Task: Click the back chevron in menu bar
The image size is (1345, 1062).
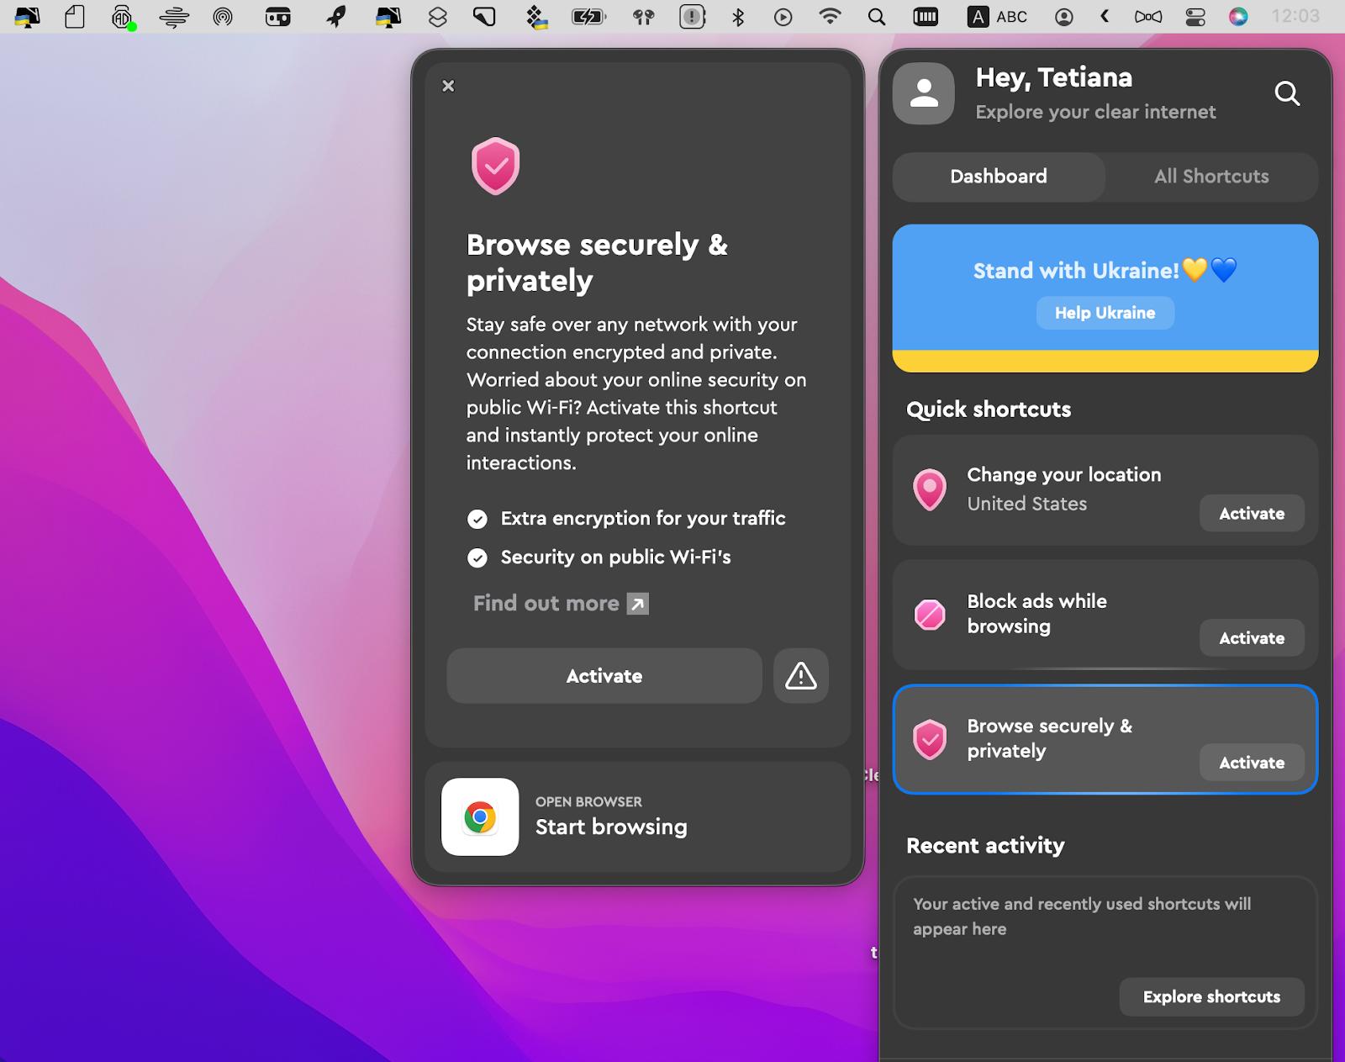Action: [x=1105, y=16]
